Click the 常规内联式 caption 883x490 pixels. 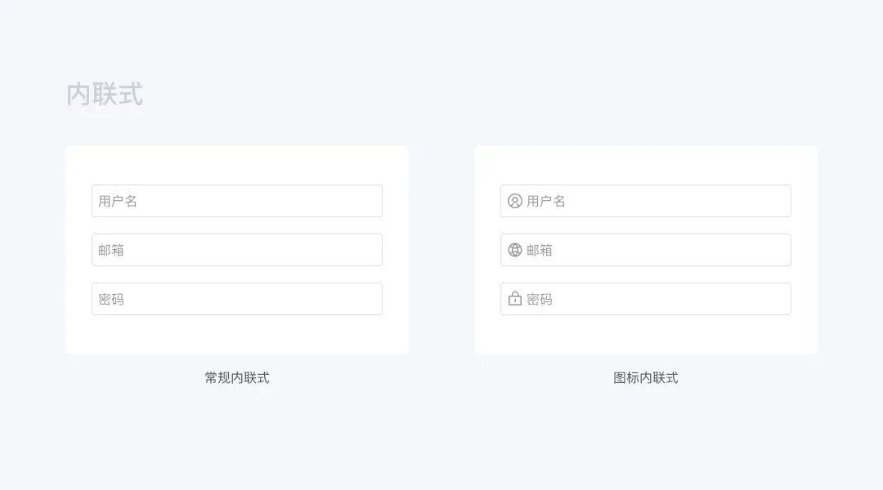237,377
